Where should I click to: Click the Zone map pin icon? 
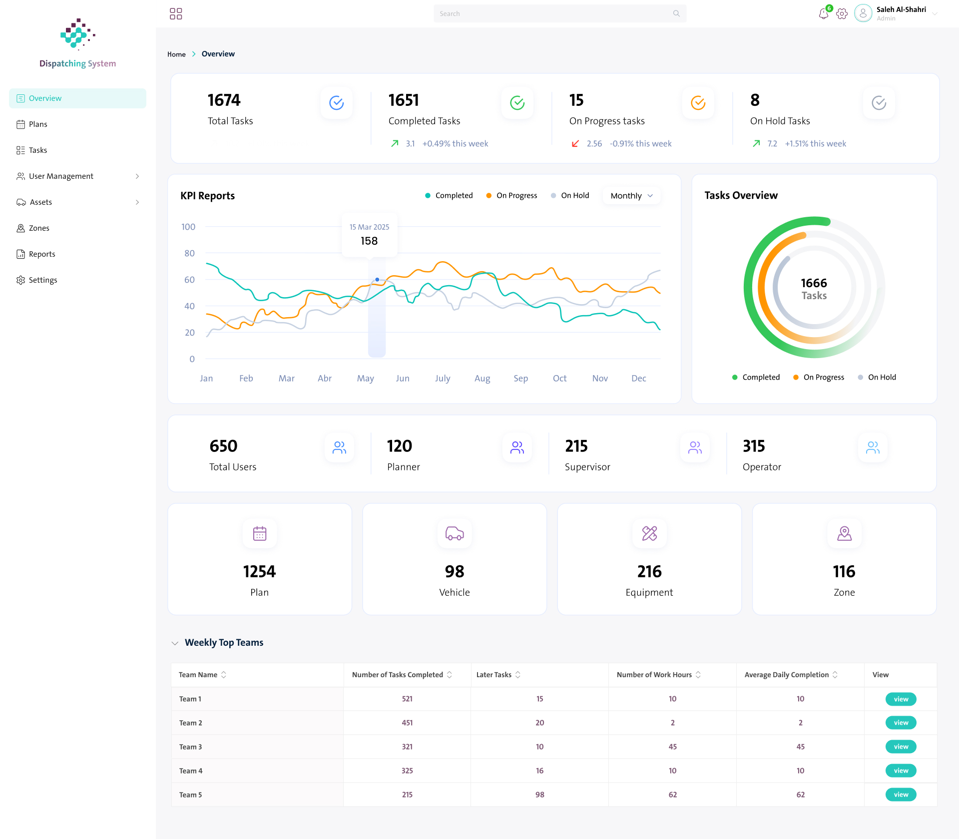tap(844, 533)
